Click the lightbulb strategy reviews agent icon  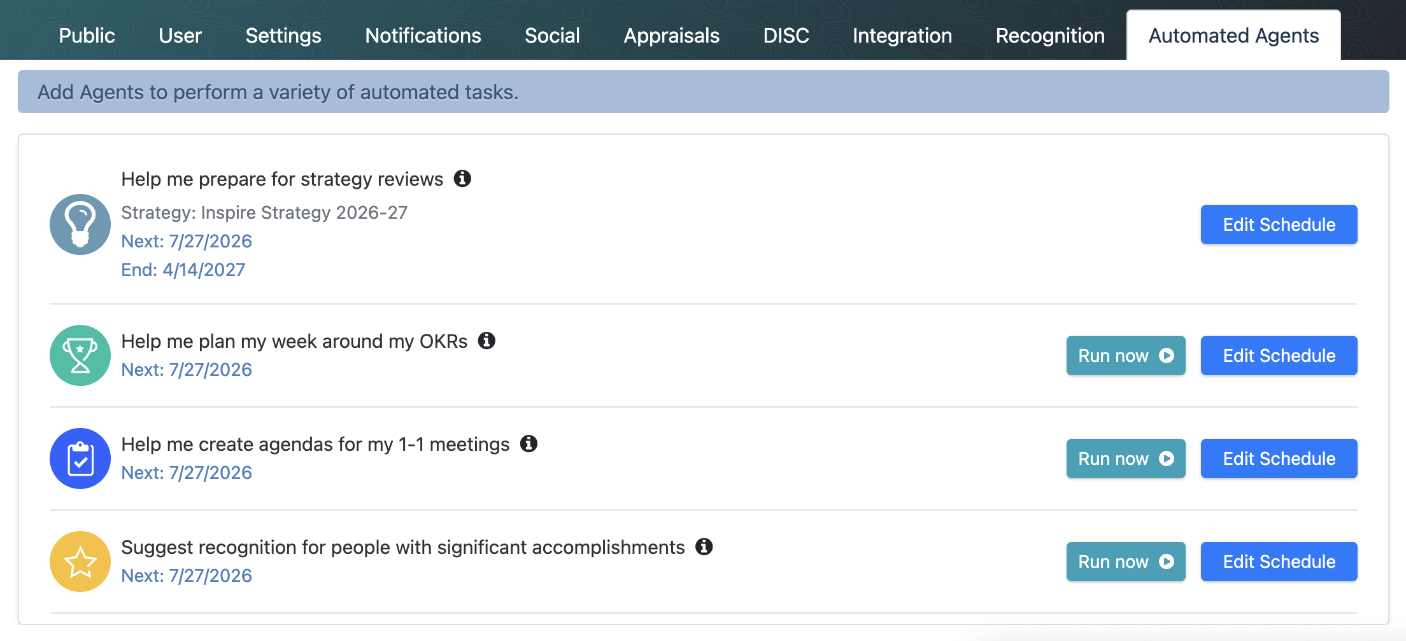[x=80, y=224]
